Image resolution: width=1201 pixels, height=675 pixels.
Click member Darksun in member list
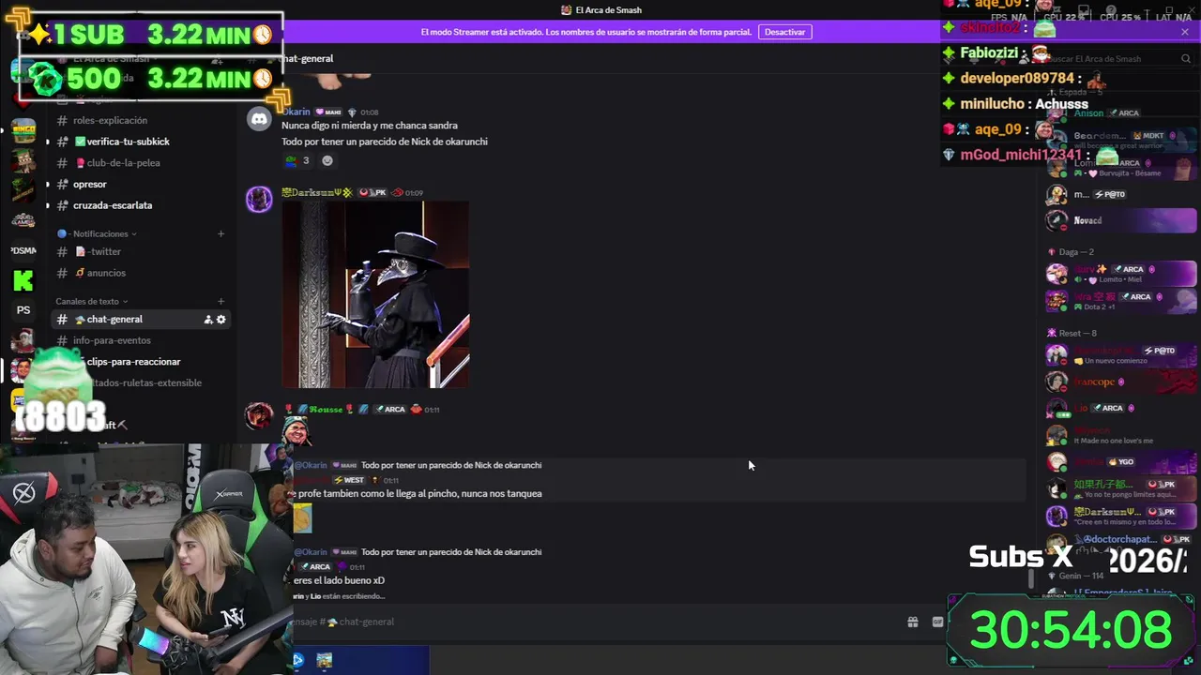(1121, 517)
